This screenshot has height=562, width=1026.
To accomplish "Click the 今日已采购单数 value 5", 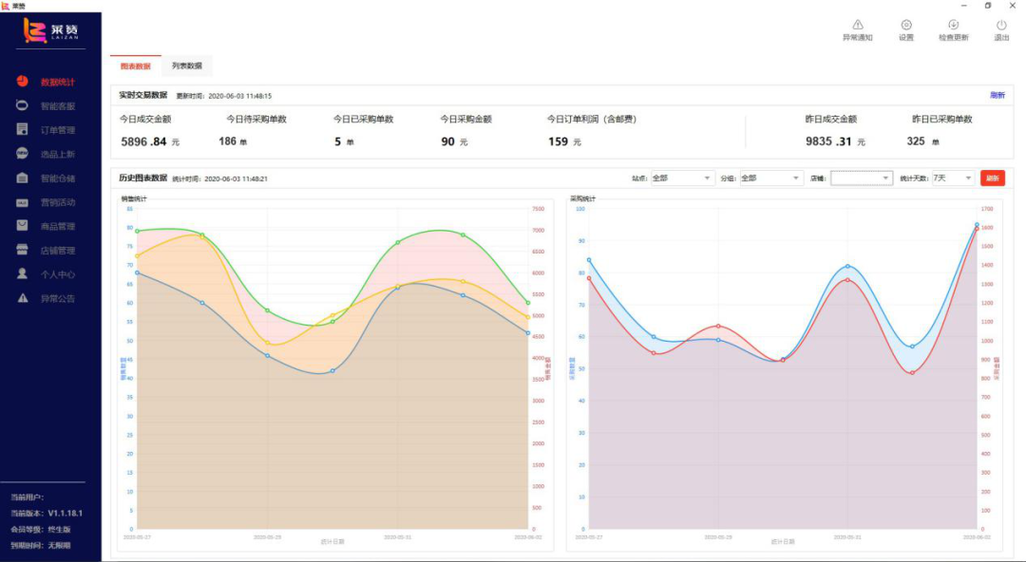I will pos(337,141).
